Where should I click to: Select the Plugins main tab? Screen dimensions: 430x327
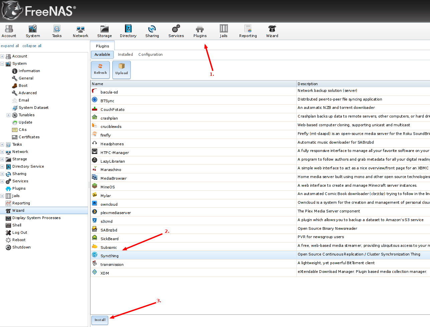102,46
